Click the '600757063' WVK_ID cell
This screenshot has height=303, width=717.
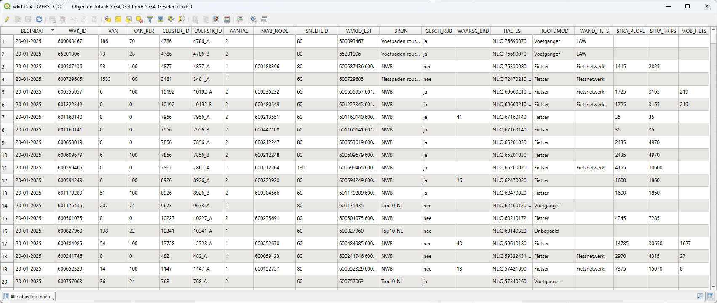[x=77, y=282]
